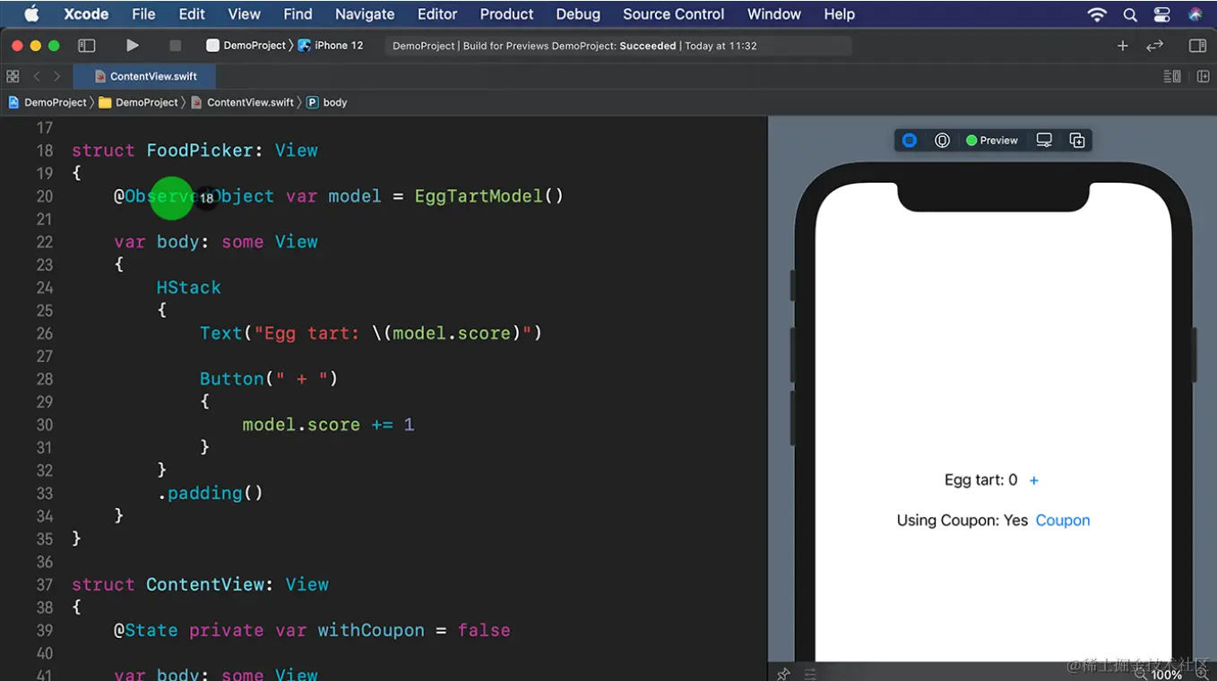Click the EggTartModel() code token

pos(488,196)
